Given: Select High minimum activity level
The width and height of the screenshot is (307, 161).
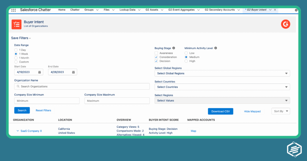Looking at the screenshot, I should tap(186, 61).
